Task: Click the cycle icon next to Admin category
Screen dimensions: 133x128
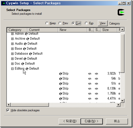Action: tap(26, 34)
